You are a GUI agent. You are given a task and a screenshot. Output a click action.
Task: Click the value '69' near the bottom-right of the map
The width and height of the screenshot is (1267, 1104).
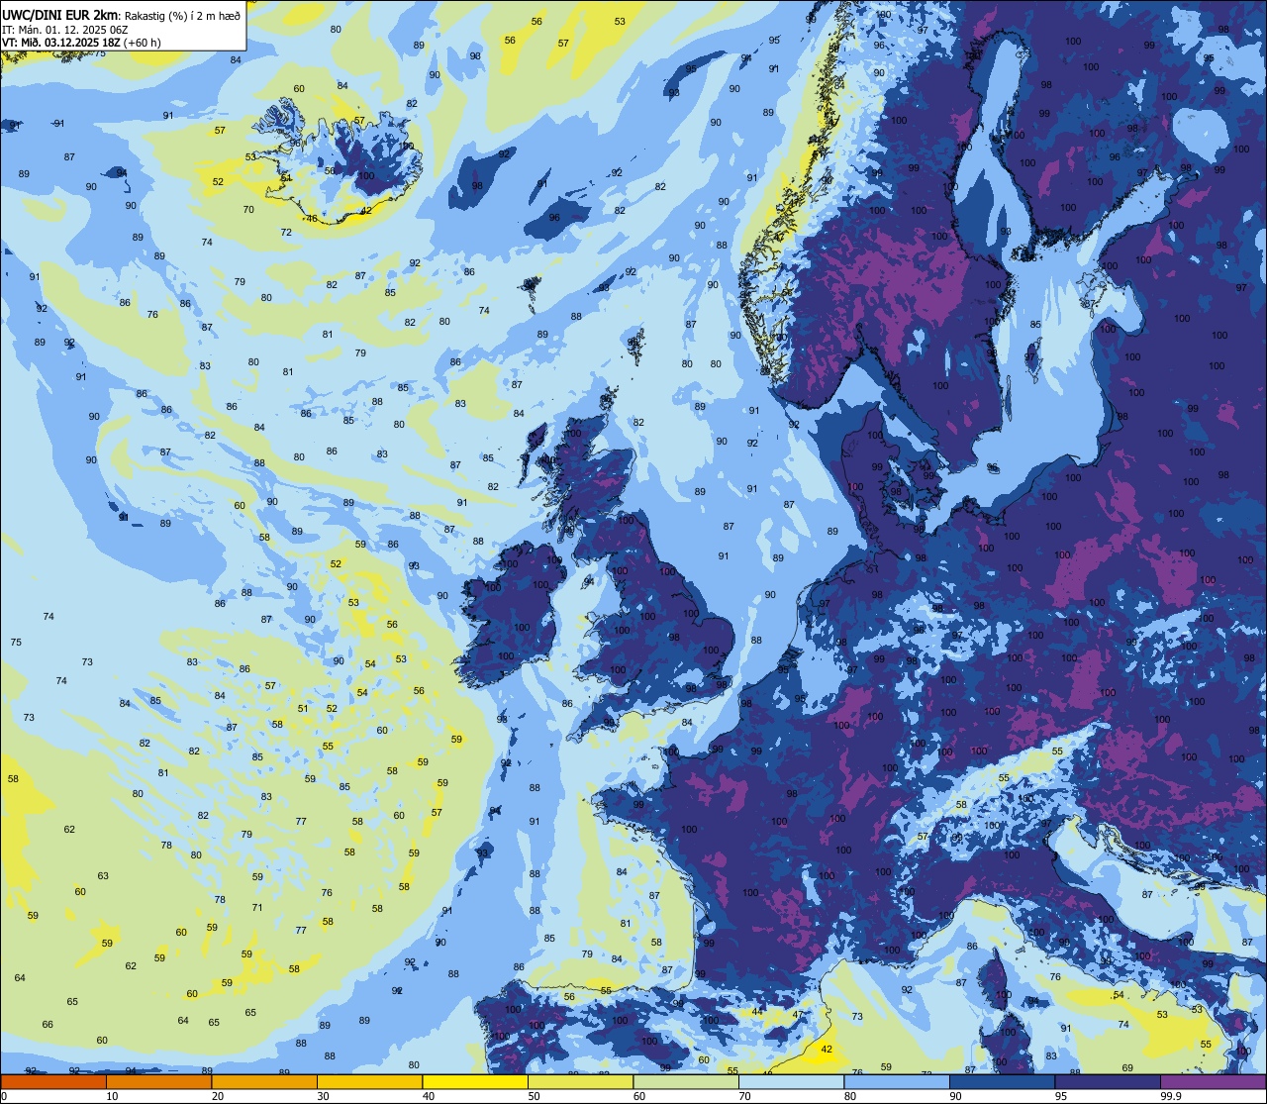point(1127,1068)
